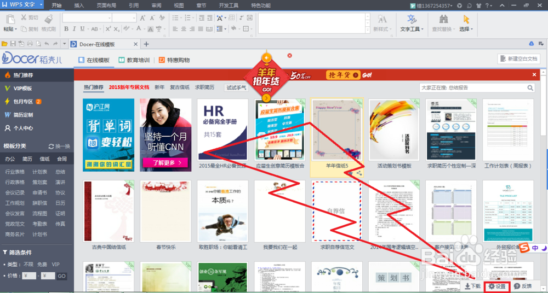Click the Increase Indent icon
Image resolution: width=548 pixels, height=293 pixels.
(x=210, y=18)
